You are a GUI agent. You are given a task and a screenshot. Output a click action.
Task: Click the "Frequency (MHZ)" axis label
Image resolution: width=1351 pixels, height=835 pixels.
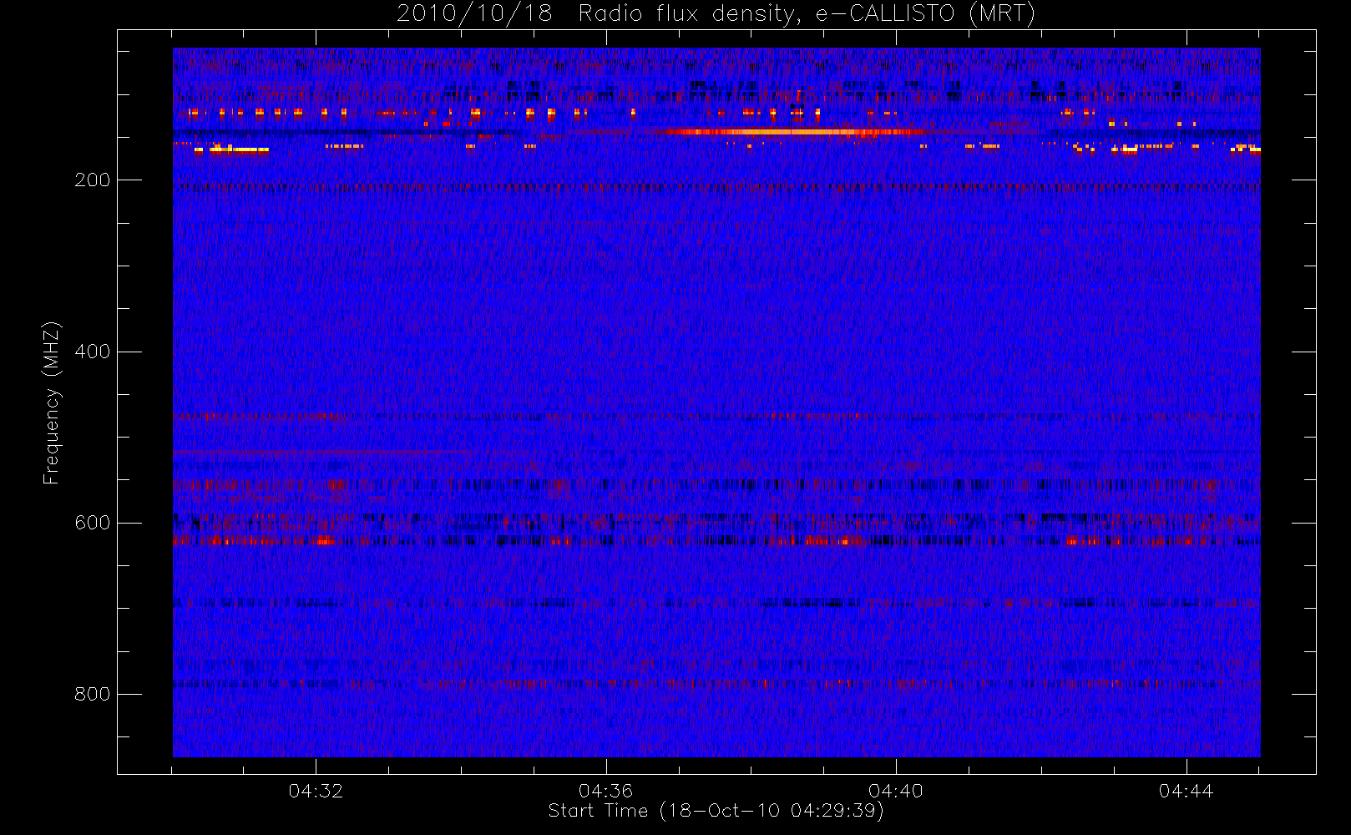52,402
